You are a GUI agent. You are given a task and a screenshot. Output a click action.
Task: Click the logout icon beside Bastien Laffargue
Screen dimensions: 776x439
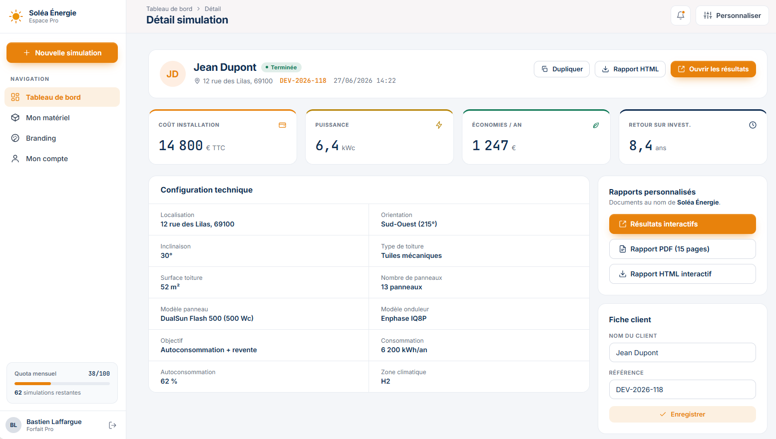pyautogui.click(x=112, y=425)
